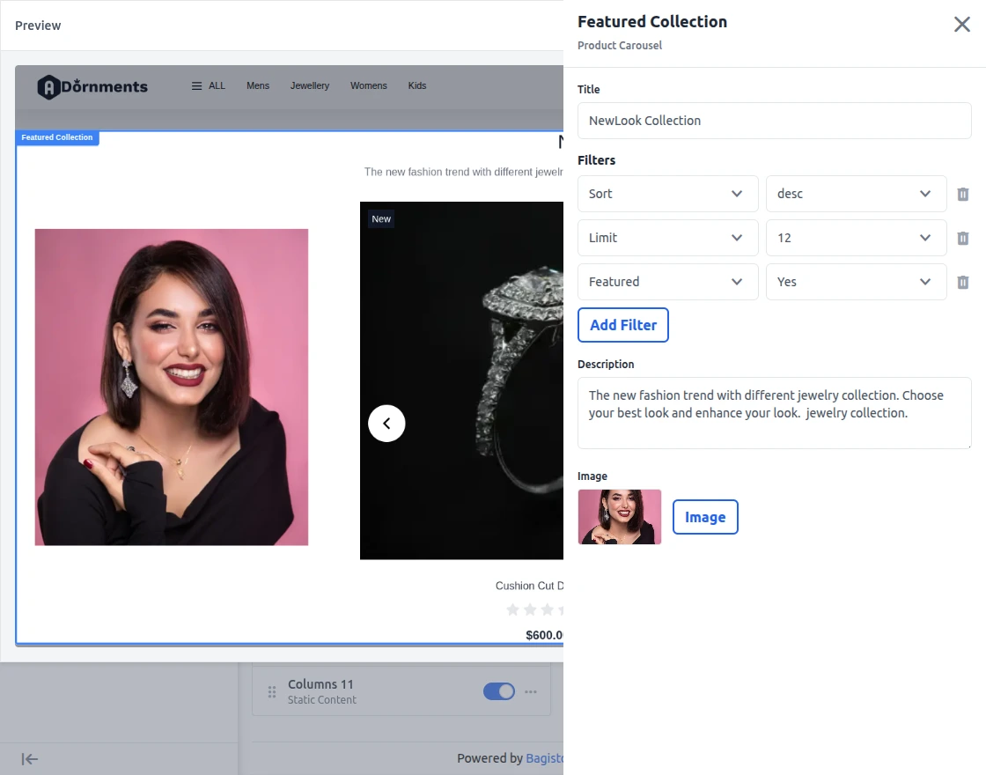Image resolution: width=986 pixels, height=775 pixels.
Task: Click the product star rating
Action: coord(534,609)
